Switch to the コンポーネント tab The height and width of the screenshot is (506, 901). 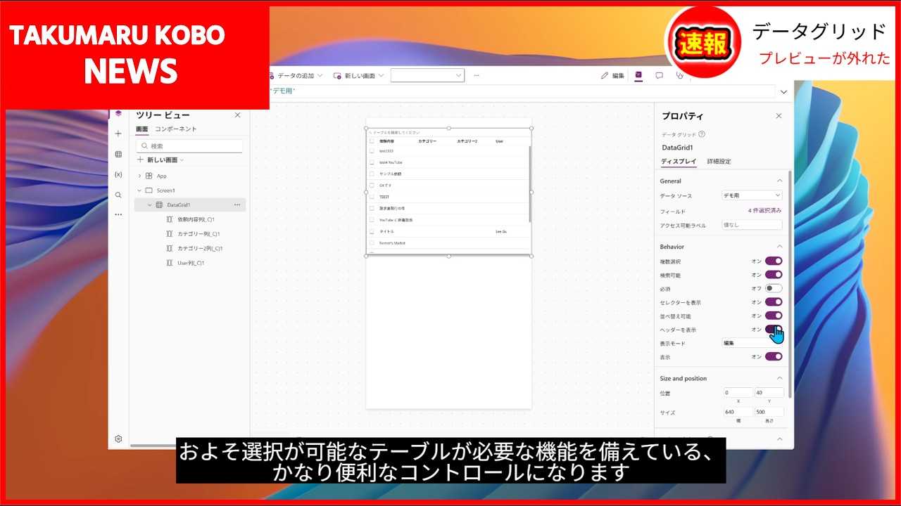click(x=176, y=129)
